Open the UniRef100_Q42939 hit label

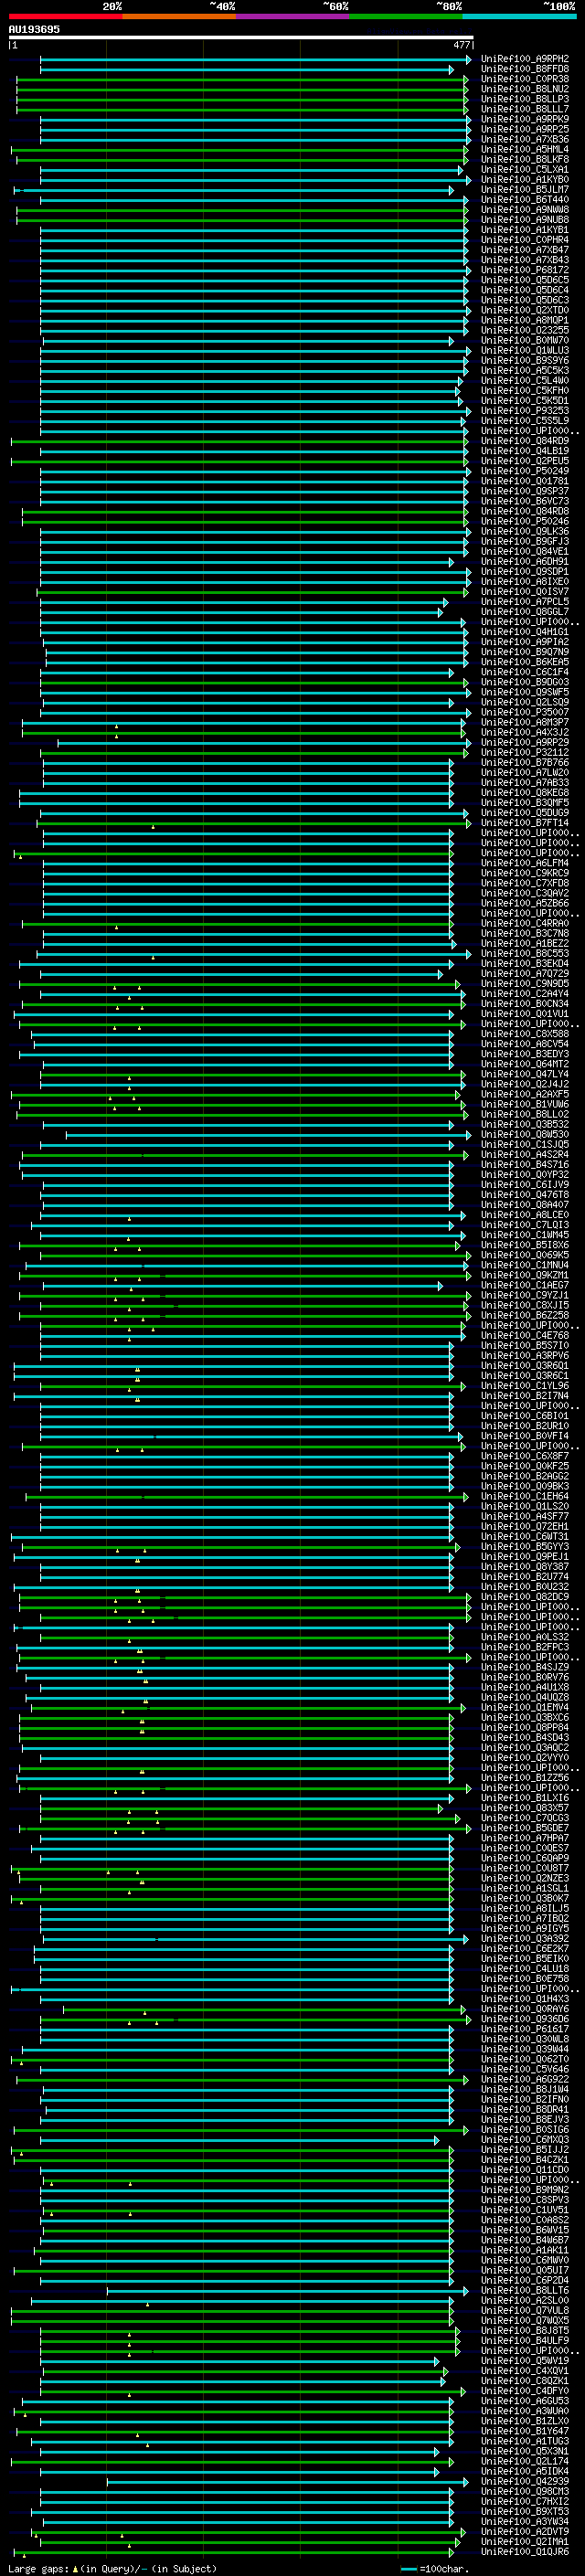coord(524,2481)
